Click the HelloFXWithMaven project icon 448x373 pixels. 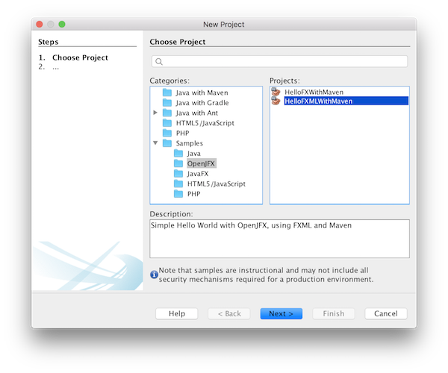pos(276,92)
